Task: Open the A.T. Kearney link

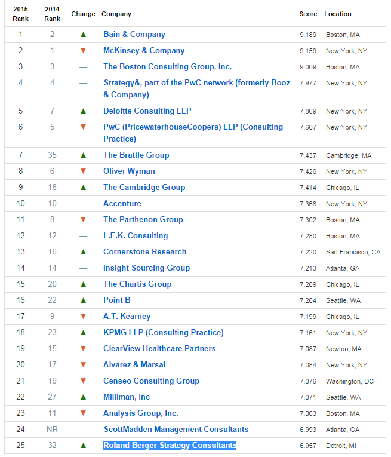Action: click(x=127, y=316)
